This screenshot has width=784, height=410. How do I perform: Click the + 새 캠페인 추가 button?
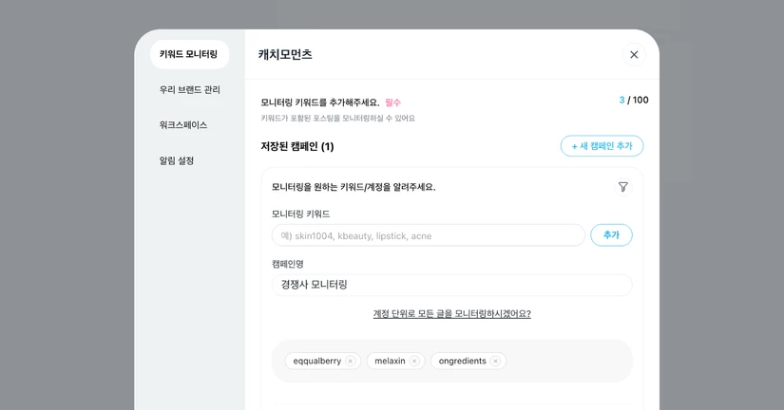click(x=602, y=146)
